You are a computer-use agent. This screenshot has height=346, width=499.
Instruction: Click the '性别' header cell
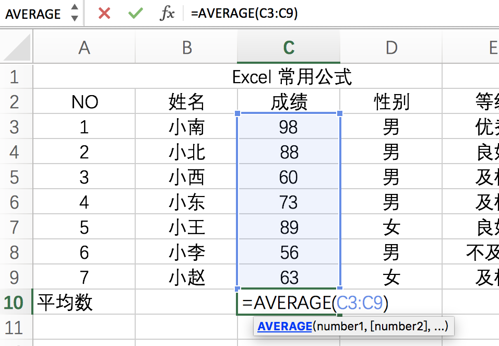(x=391, y=101)
